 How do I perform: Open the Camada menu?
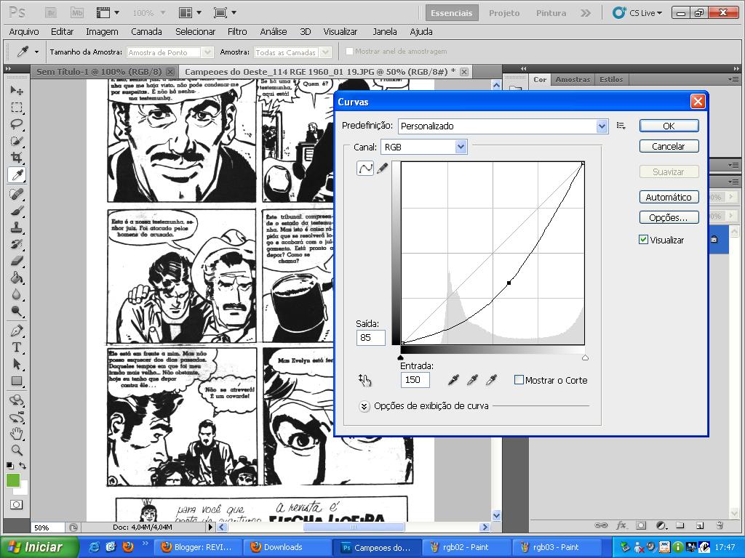(146, 32)
